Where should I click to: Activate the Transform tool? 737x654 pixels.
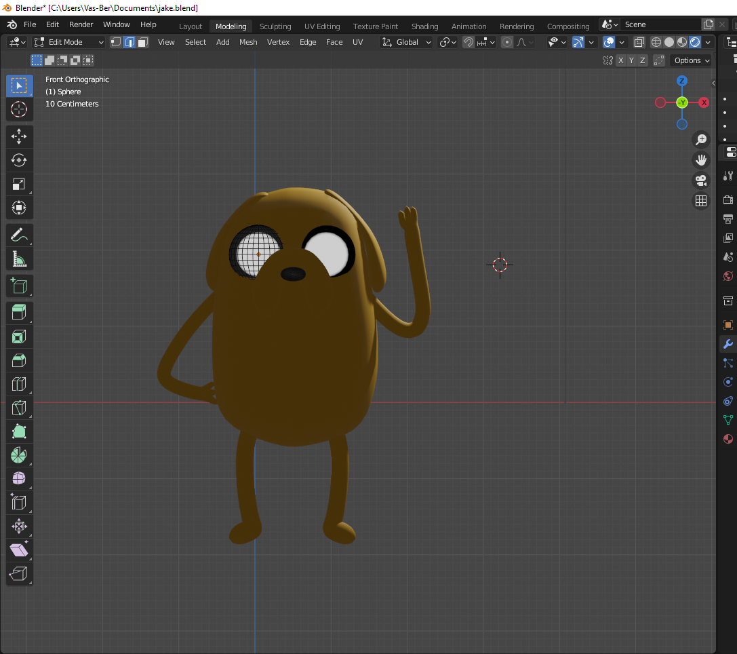19,208
